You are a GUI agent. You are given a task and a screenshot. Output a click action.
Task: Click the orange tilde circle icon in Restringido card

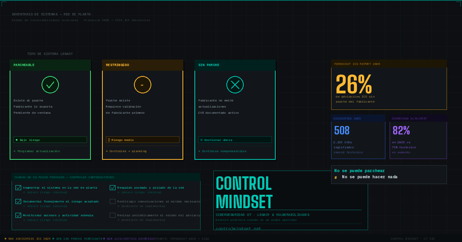coord(142,85)
